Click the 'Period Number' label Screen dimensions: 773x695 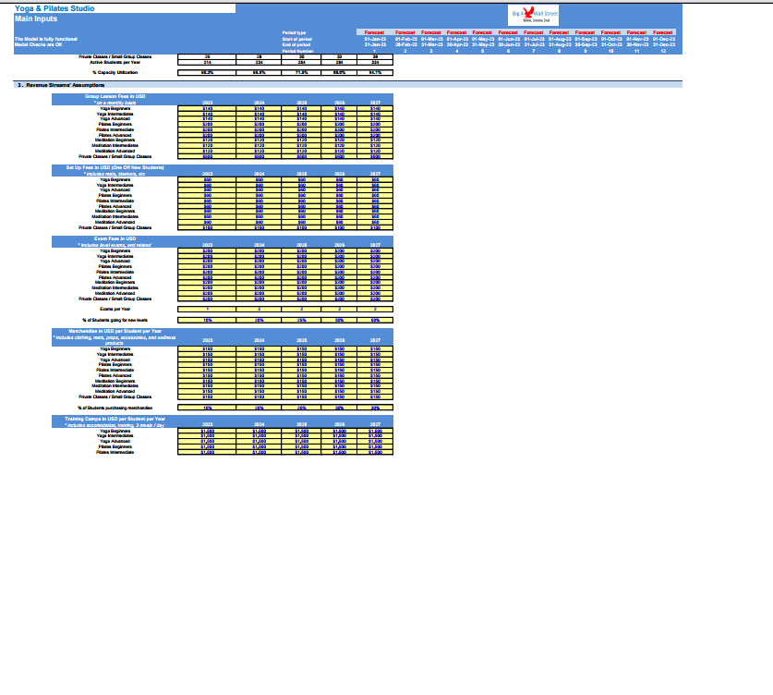tap(297, 51)
